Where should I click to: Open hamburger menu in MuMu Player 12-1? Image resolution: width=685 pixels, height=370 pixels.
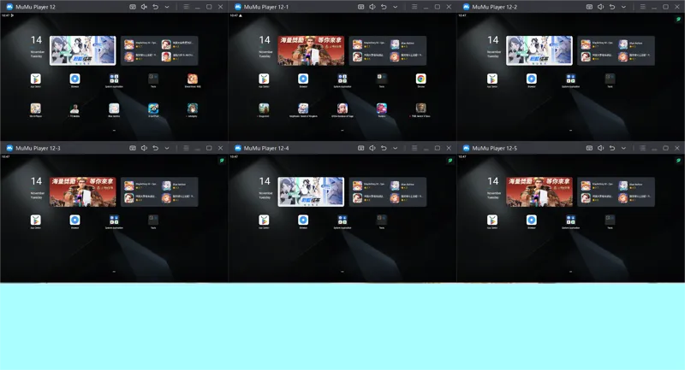click(414, 7)
